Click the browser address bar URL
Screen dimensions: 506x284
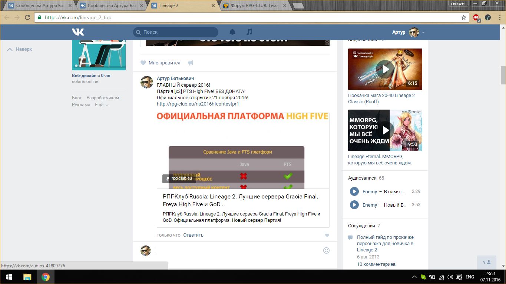coord(78,17)
